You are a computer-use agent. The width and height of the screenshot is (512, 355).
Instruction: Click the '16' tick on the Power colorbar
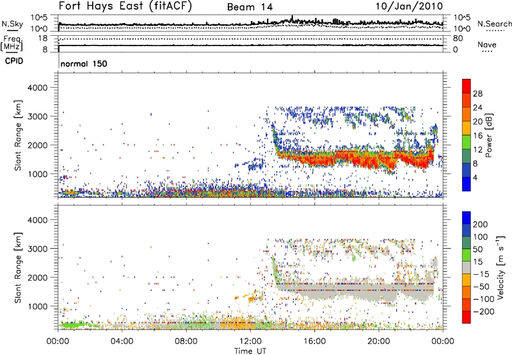tap(477, 136)
